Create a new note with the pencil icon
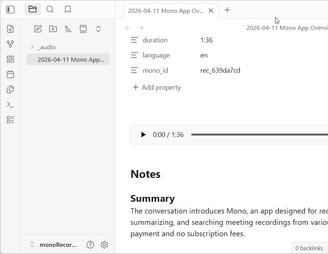 click(38, 28)
